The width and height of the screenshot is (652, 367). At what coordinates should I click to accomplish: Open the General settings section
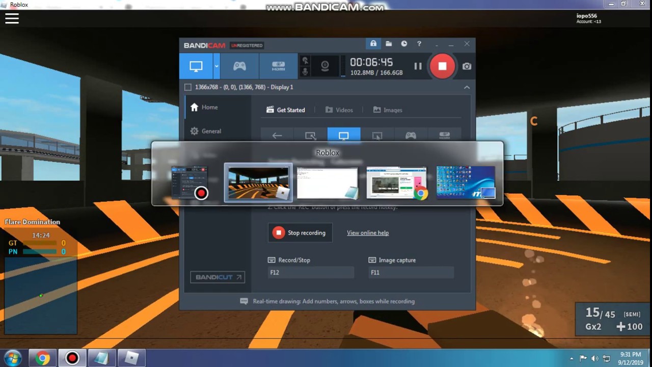tap(206, 131)
